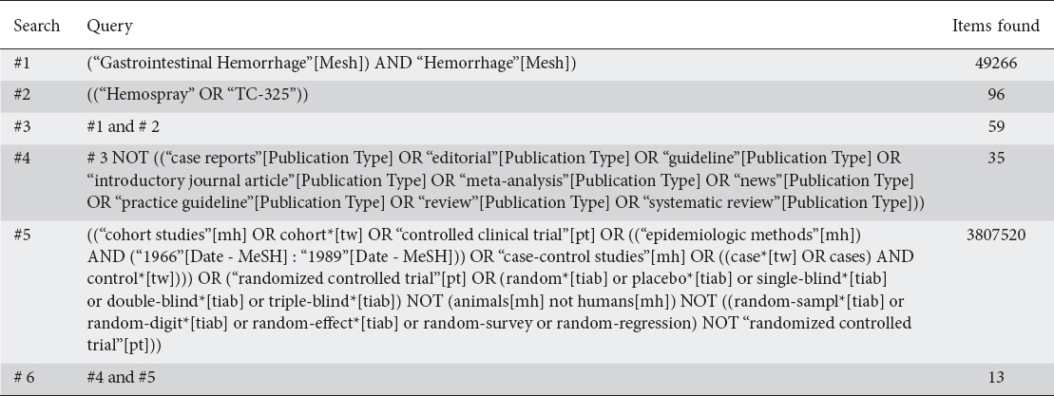Screen dimensions: 1054x396
Task: Click the 13 items found value
Action: [x=995, y=377]
